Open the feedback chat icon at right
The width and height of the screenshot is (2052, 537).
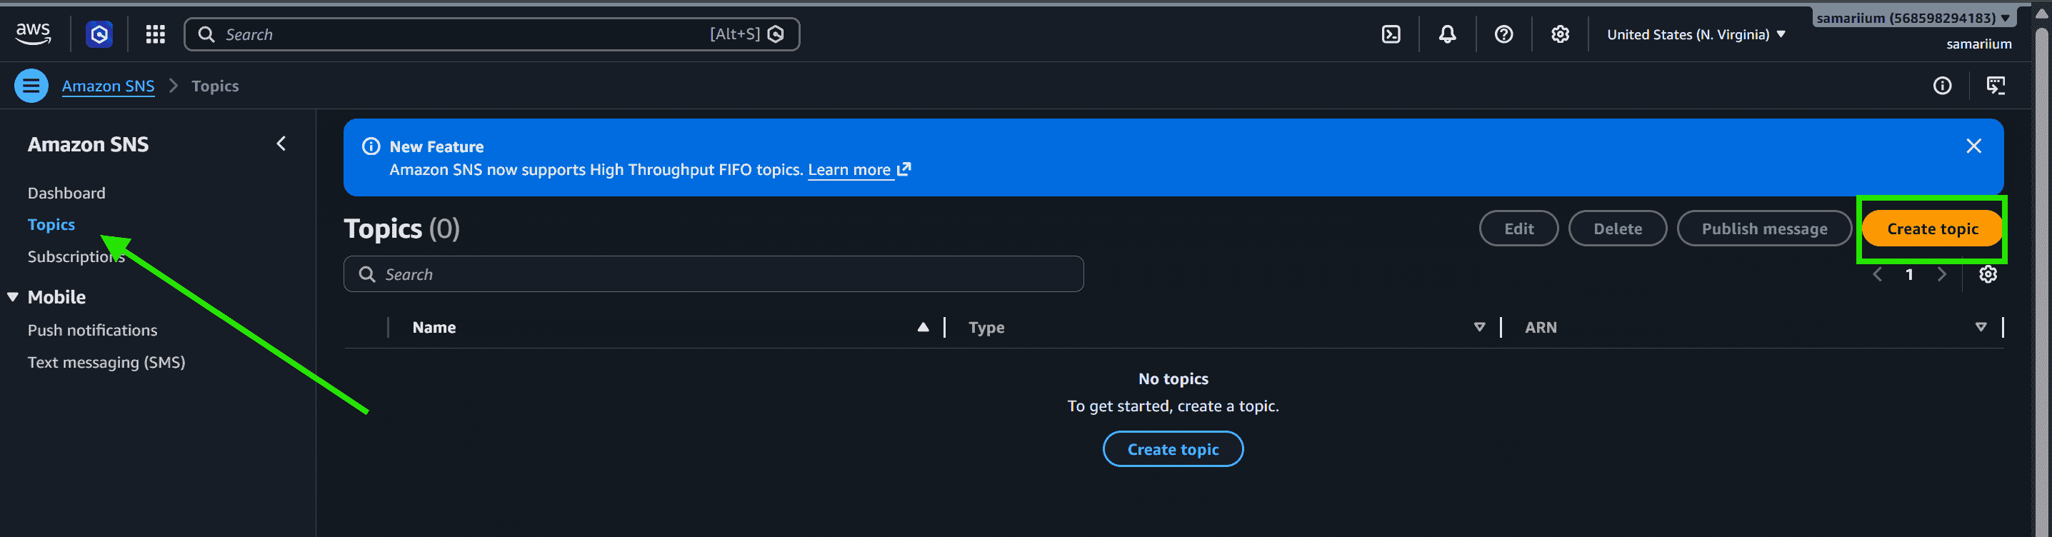click(x=1996, y=85)
